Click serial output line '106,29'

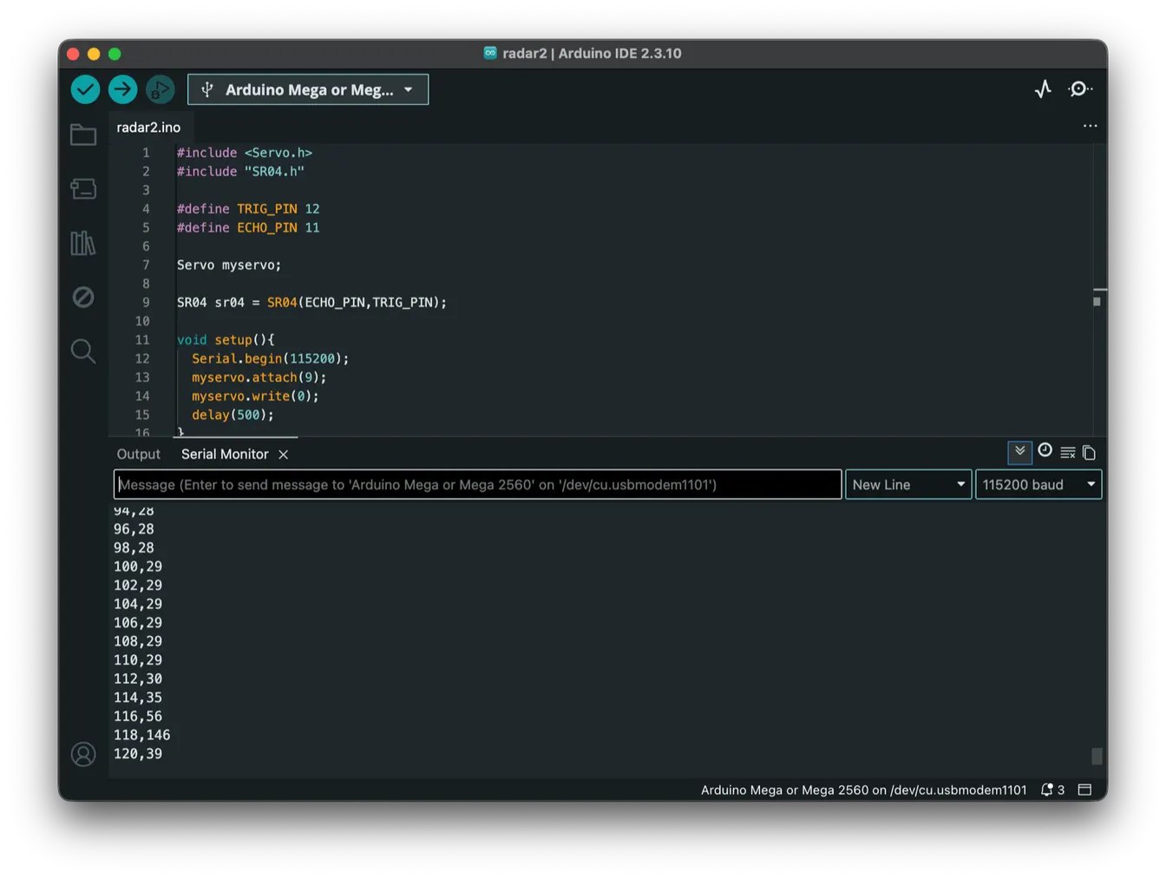pyautogui.click(x=138, y=623)
